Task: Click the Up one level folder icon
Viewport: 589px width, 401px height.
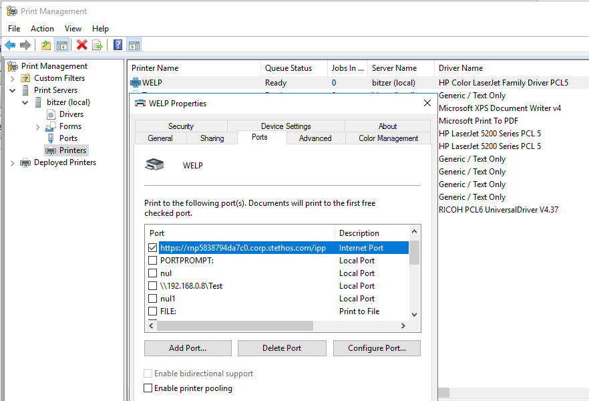Action: tap(45, 45)
